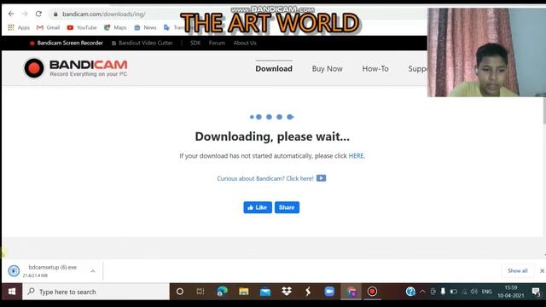Open the About Us link
This screenshot has height=307, width=546.
(x=245, y=43)
